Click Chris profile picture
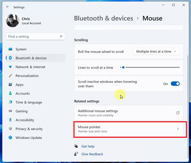Screen dimensions: 191x163 click(12, 21)
